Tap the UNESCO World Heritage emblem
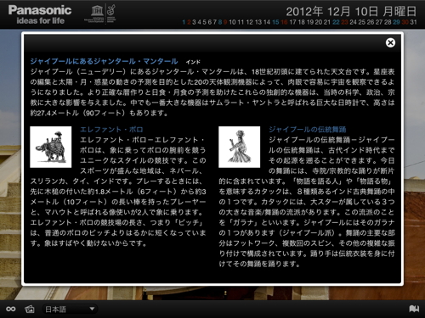 tap(100, 14)
